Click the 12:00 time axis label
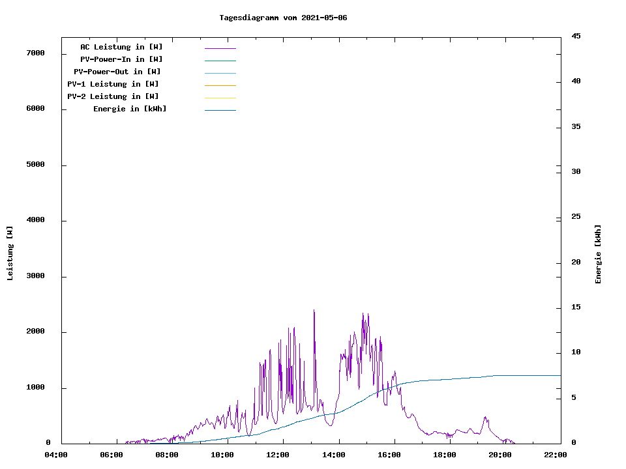Image resolution: width=626 pixels, height=469 pixels. coord(278,455)
